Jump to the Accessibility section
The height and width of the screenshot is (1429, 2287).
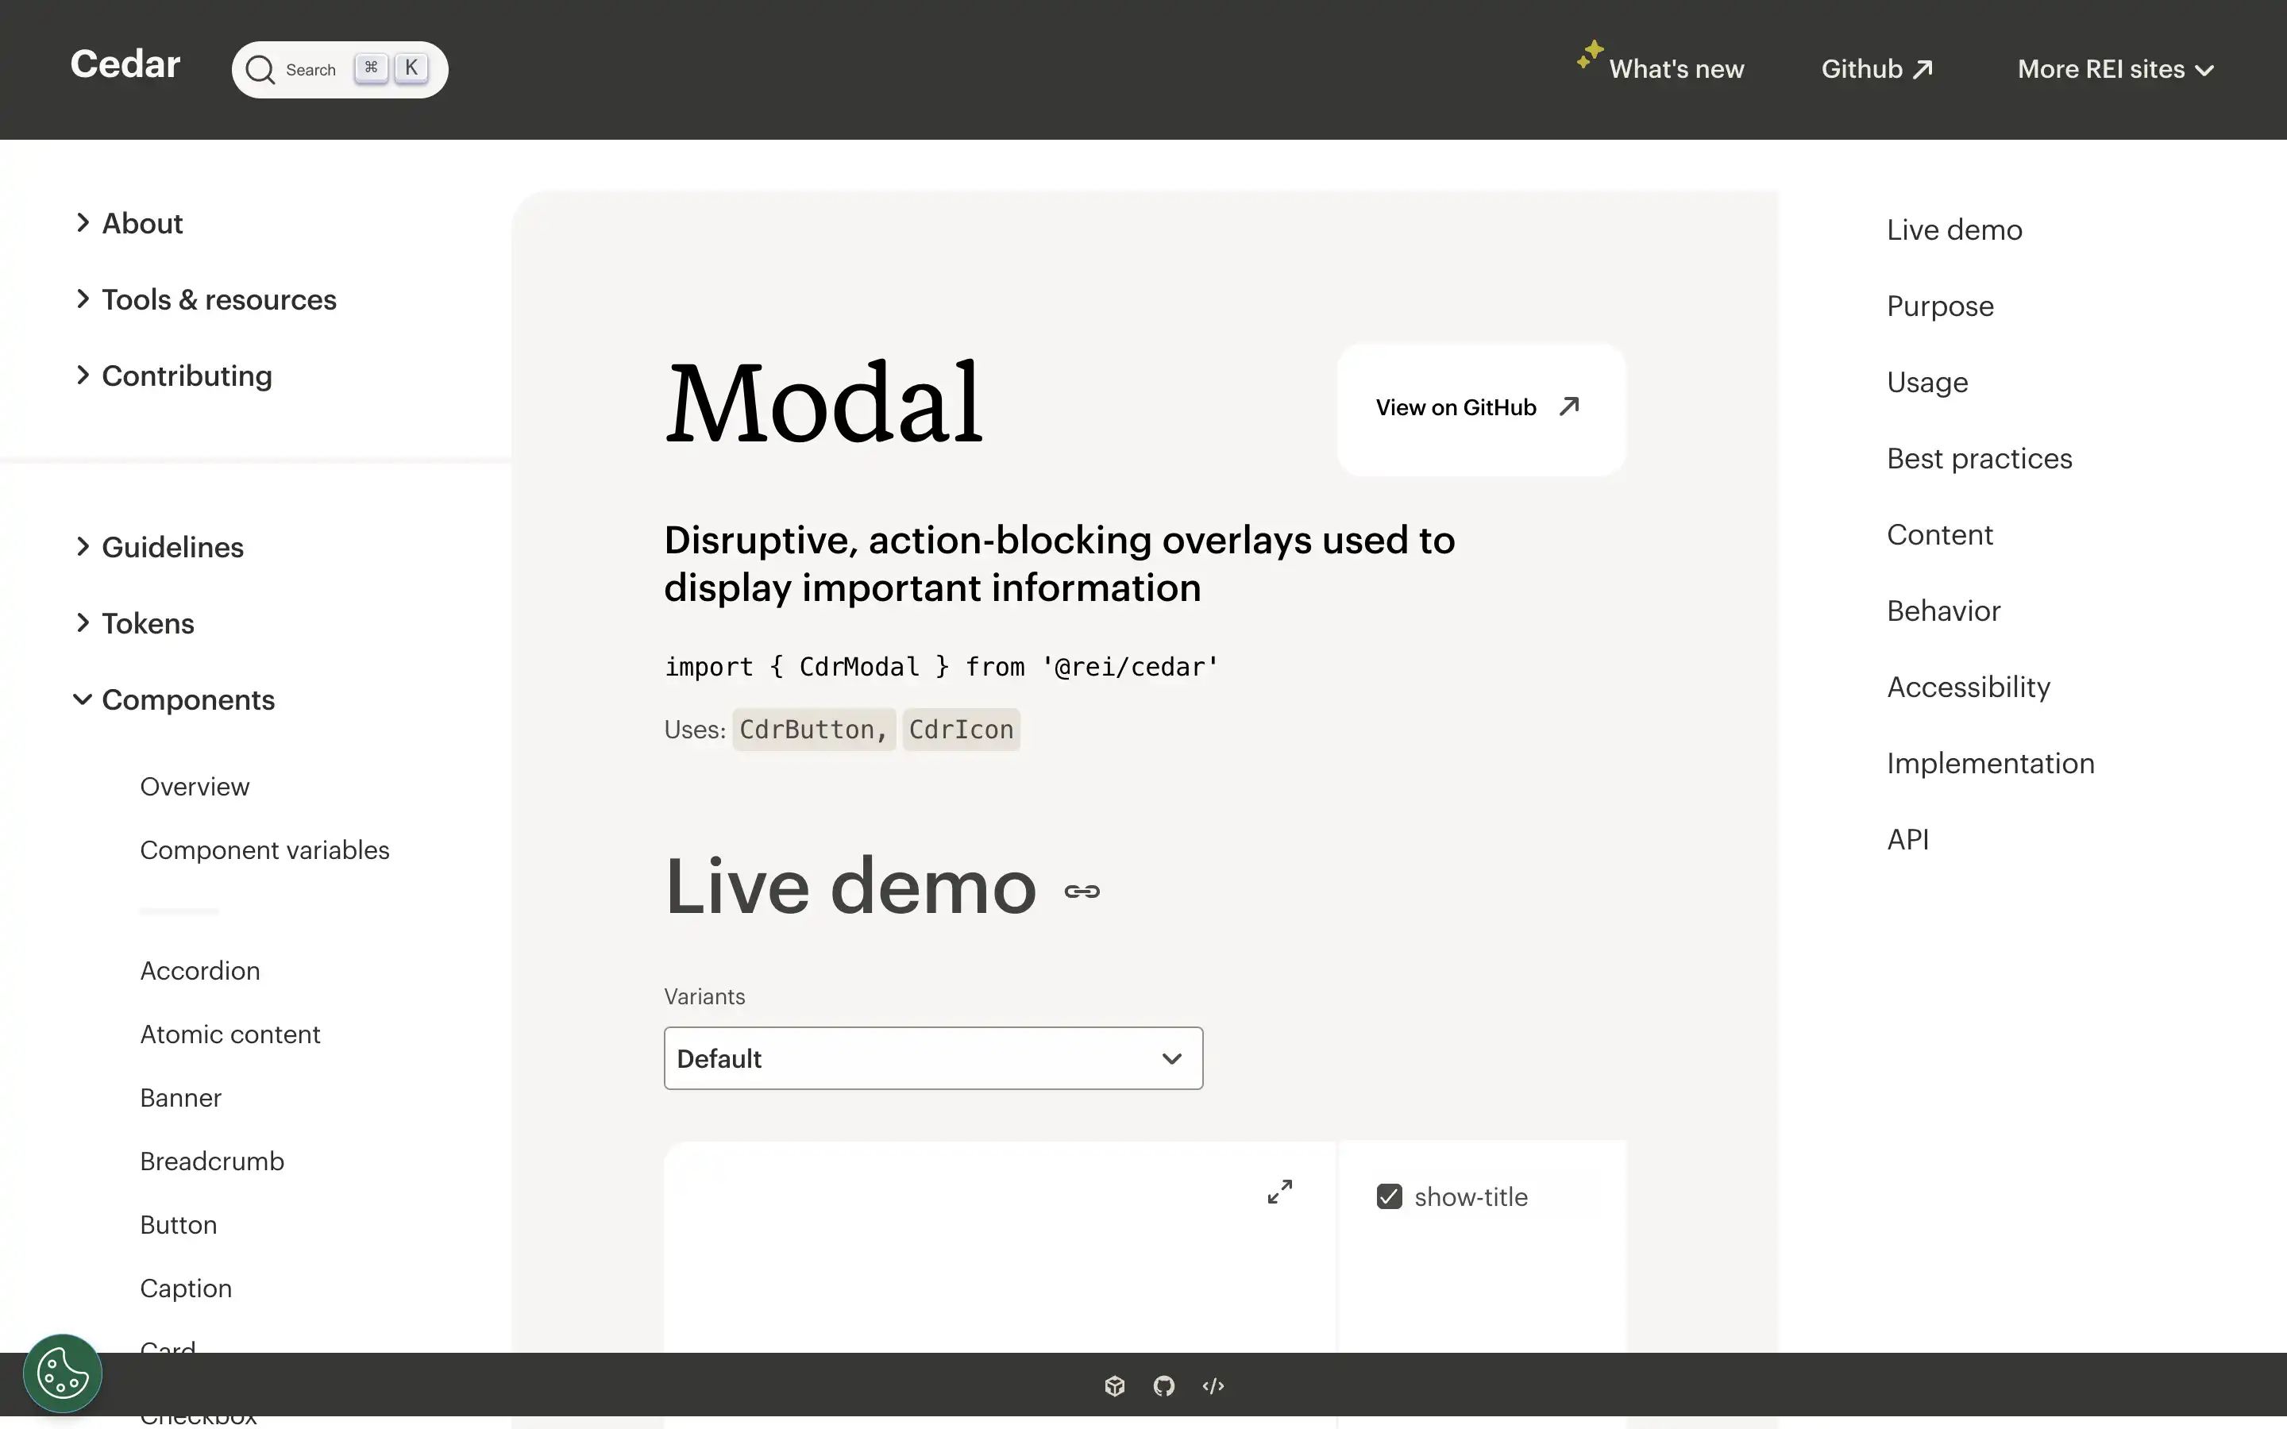click(x=1969, y=687)
